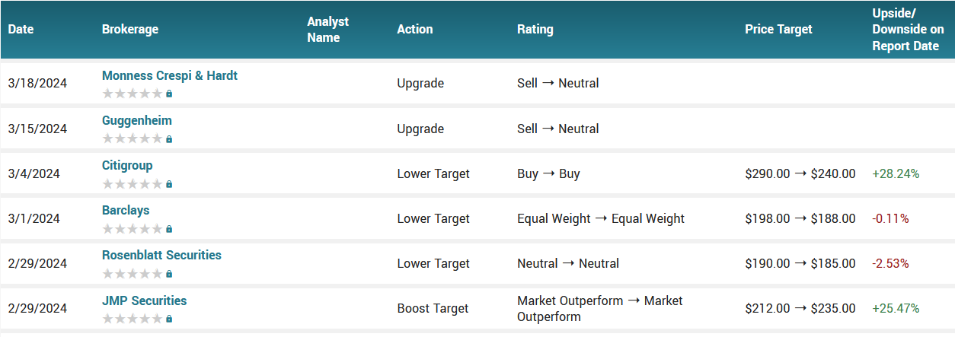Open the Guggenheim brokerage link
This screenshot has width=955, height=337.
pyautogui.click(x=137, y=120)
